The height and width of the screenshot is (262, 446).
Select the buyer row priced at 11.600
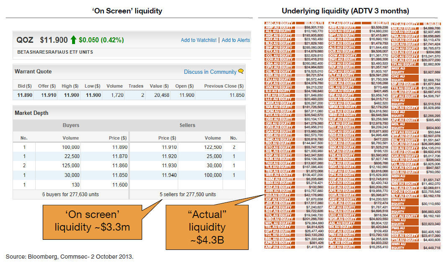pos(71,185)
